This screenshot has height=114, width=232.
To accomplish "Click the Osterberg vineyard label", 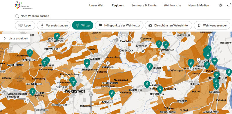I will 86,106.
